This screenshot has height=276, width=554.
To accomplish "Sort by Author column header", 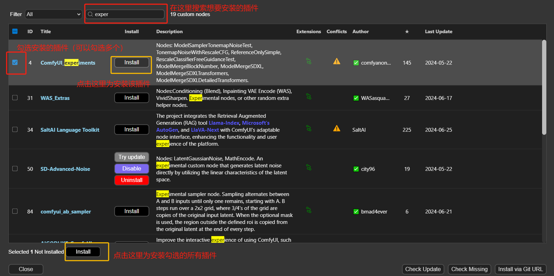I will pos(360,31).
